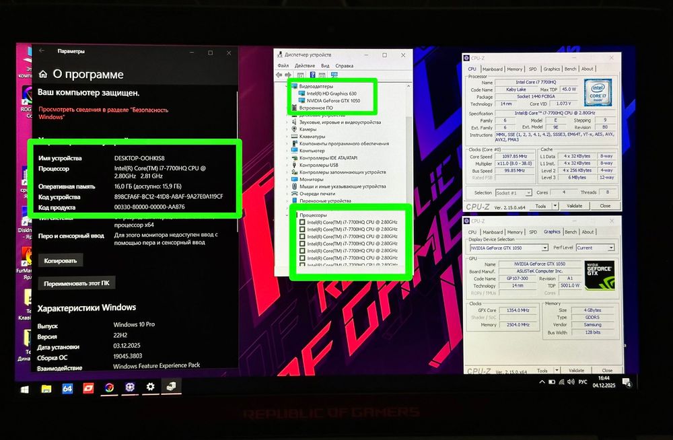This screenshot has height=440, width=673.
Task: Expand the Камеры category arrow
Action: [287, 129]
